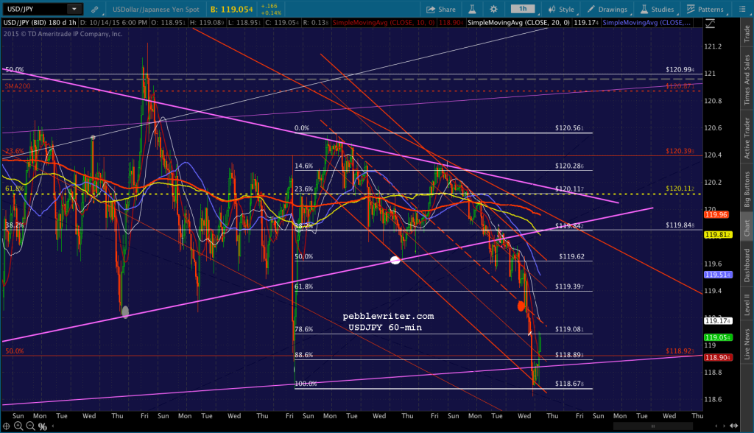Open the 1h timeframe selector

pos(523,9)
